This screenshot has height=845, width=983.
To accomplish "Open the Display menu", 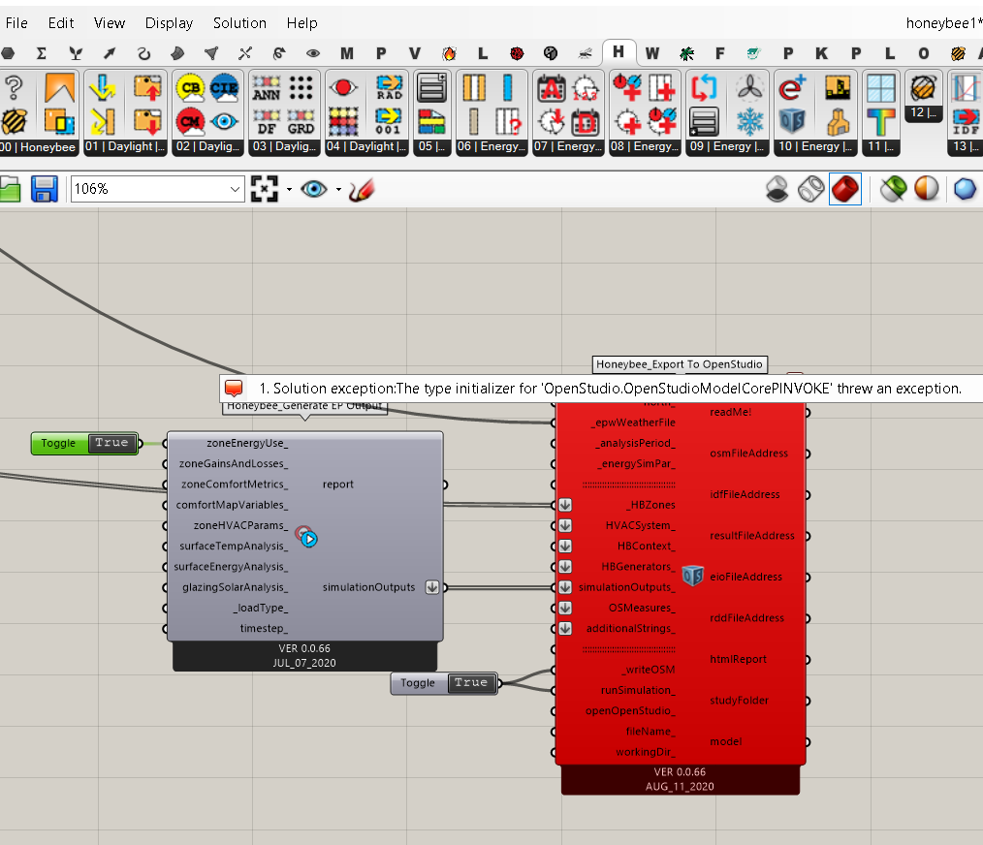I will tap(169, 23).
